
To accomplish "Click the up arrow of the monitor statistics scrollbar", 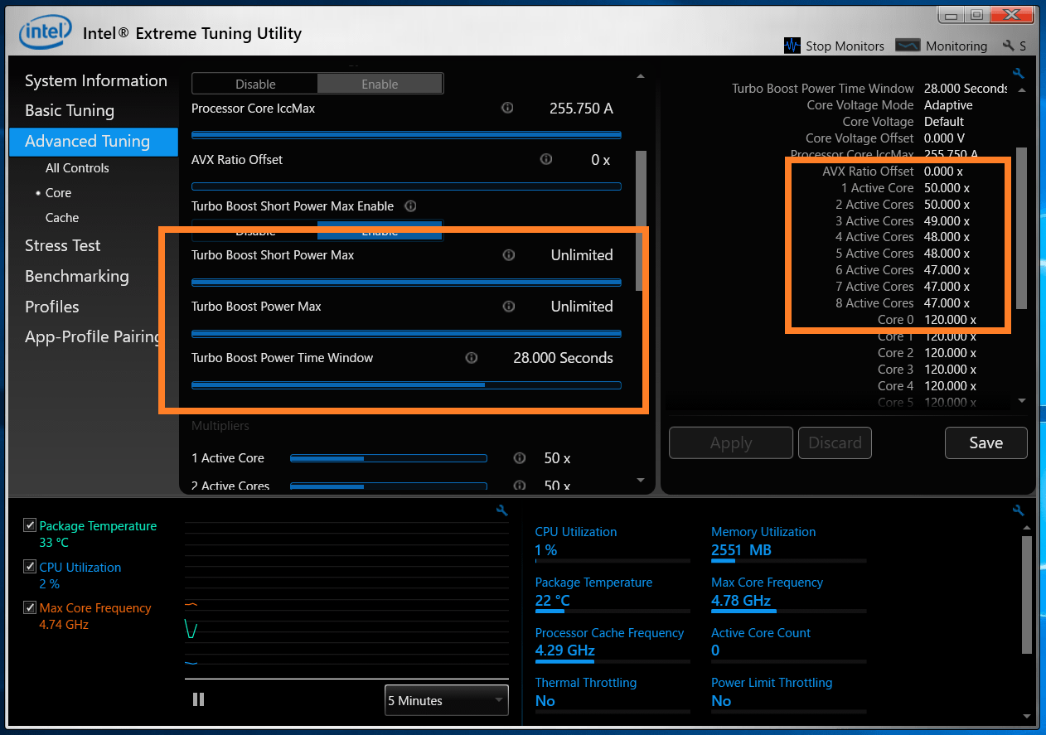I will click(x=1028, y=528).
